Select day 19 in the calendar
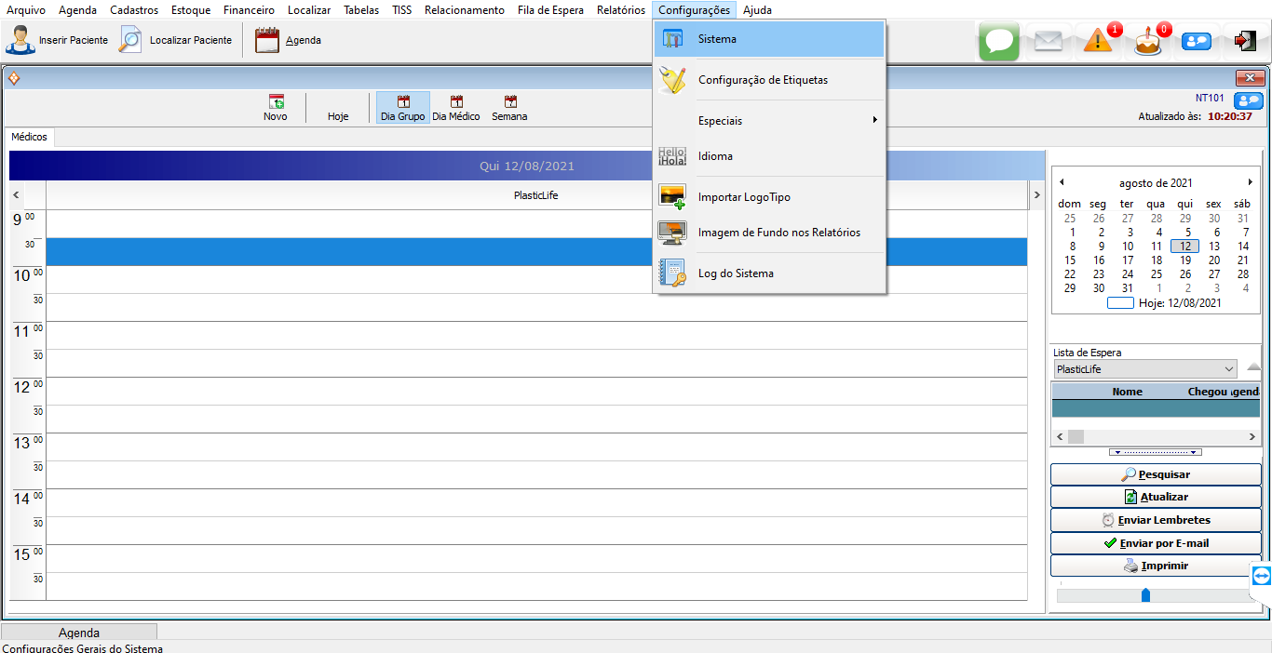 pos(1184,260)
